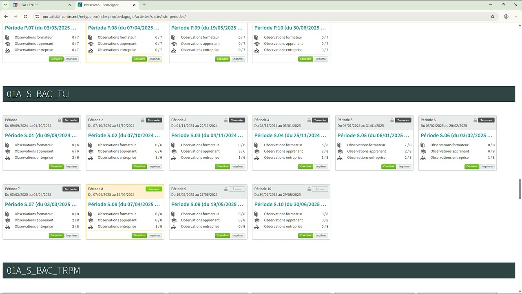Open the Période S.04 title link
The height and width of the screenshot is (294, 522).
pyautogui.click(x=290, y=136)
